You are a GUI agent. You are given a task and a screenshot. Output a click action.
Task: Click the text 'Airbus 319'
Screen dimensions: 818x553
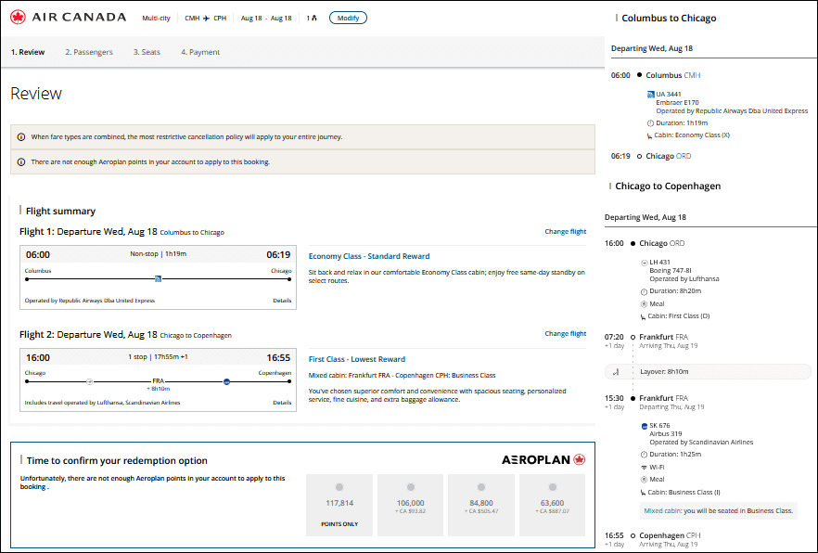click(x=665, y=434)
